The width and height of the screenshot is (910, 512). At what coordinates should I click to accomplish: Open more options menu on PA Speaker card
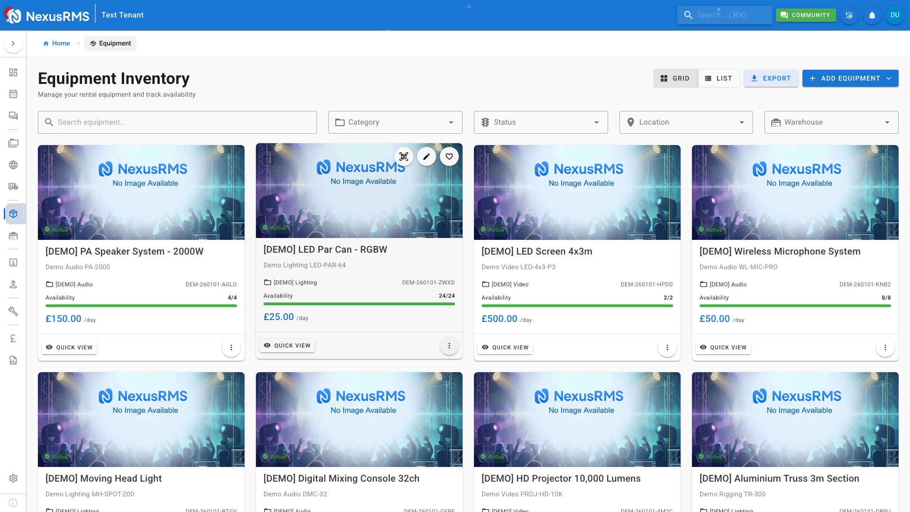[231, 347]
